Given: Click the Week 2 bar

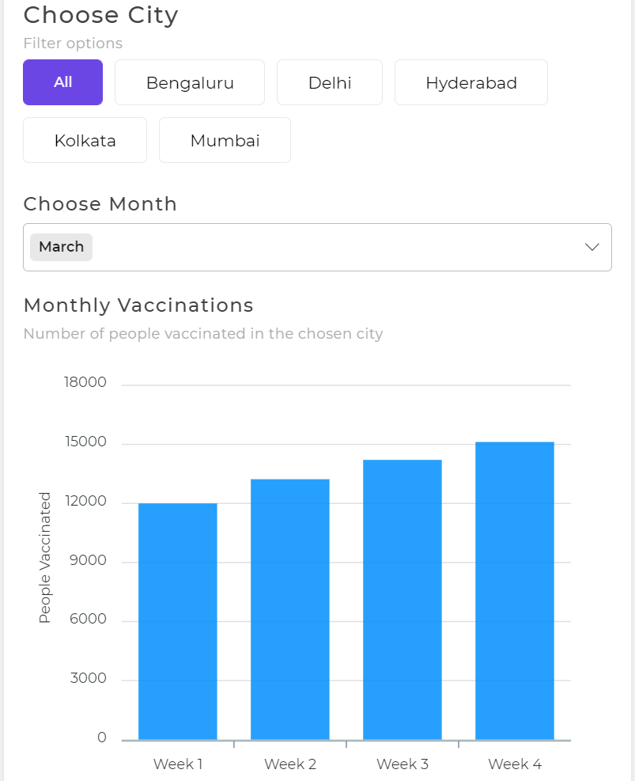Looking at the screenshot, I should [x=290, y=609].
